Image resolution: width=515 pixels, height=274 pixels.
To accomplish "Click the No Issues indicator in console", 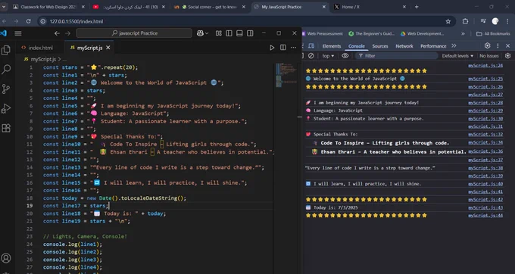I will (x=488, y=56).
